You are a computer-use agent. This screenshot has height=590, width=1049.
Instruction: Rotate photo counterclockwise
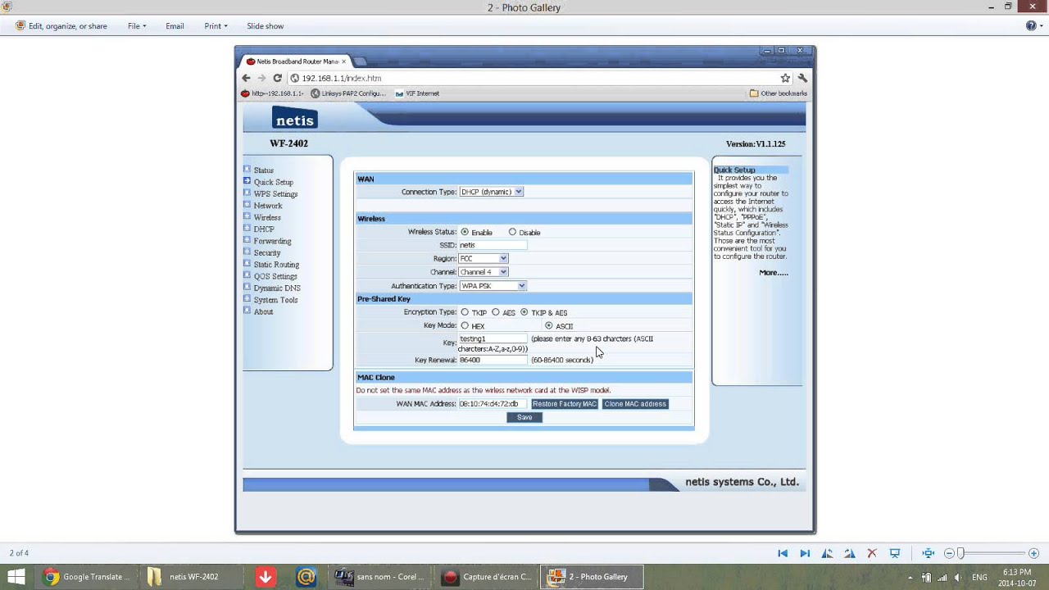828,553
